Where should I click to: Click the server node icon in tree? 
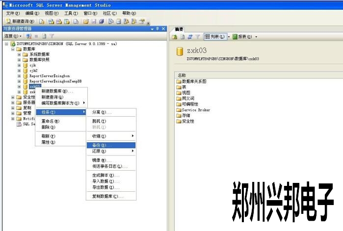pos(13,44)
